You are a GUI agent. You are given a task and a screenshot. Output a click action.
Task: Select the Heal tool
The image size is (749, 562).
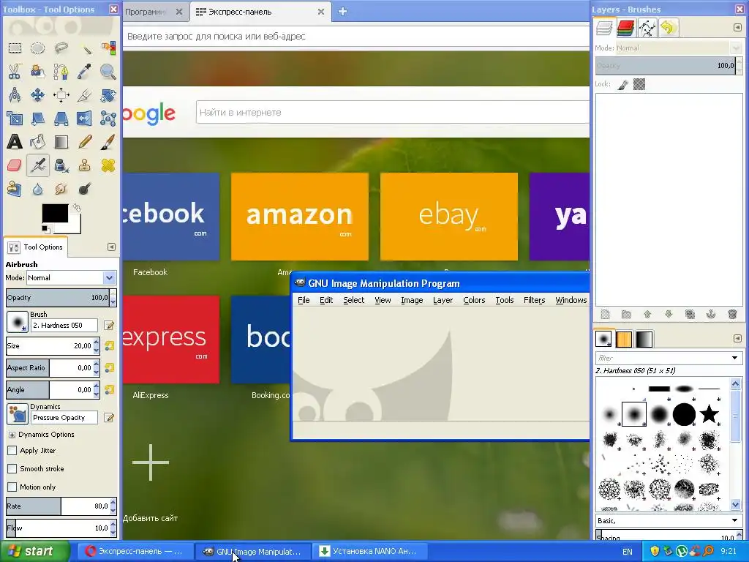click(108, 165)
